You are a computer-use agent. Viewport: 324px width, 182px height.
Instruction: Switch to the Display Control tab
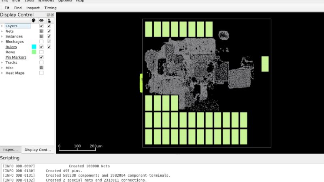click(x=38, y=150)
